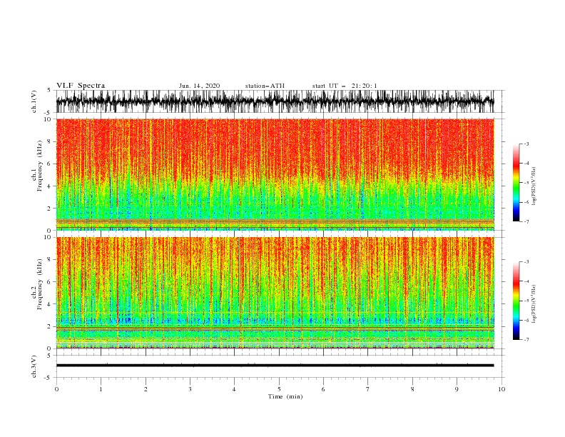Select the 'Time (min)' axis label
Image resolution: width=565 pixels, height=437 pixels.
pyautogui.click(x=285, y=396)
